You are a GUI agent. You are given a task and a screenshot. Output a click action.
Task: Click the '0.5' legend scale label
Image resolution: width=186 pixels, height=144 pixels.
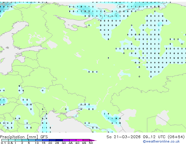10,143
